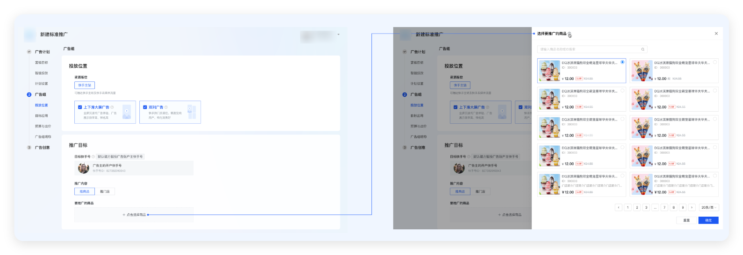This screenshot has width=743, height=255.
Task: Click help icon beside 目标快手号 on undimmed page
Action: tap(93, 156)
